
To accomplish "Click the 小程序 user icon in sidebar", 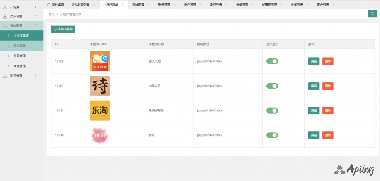I will (5, 7).
